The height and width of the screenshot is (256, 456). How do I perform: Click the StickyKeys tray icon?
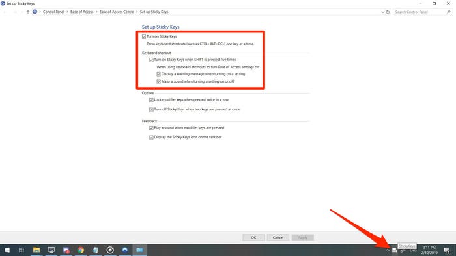point(394,250)
